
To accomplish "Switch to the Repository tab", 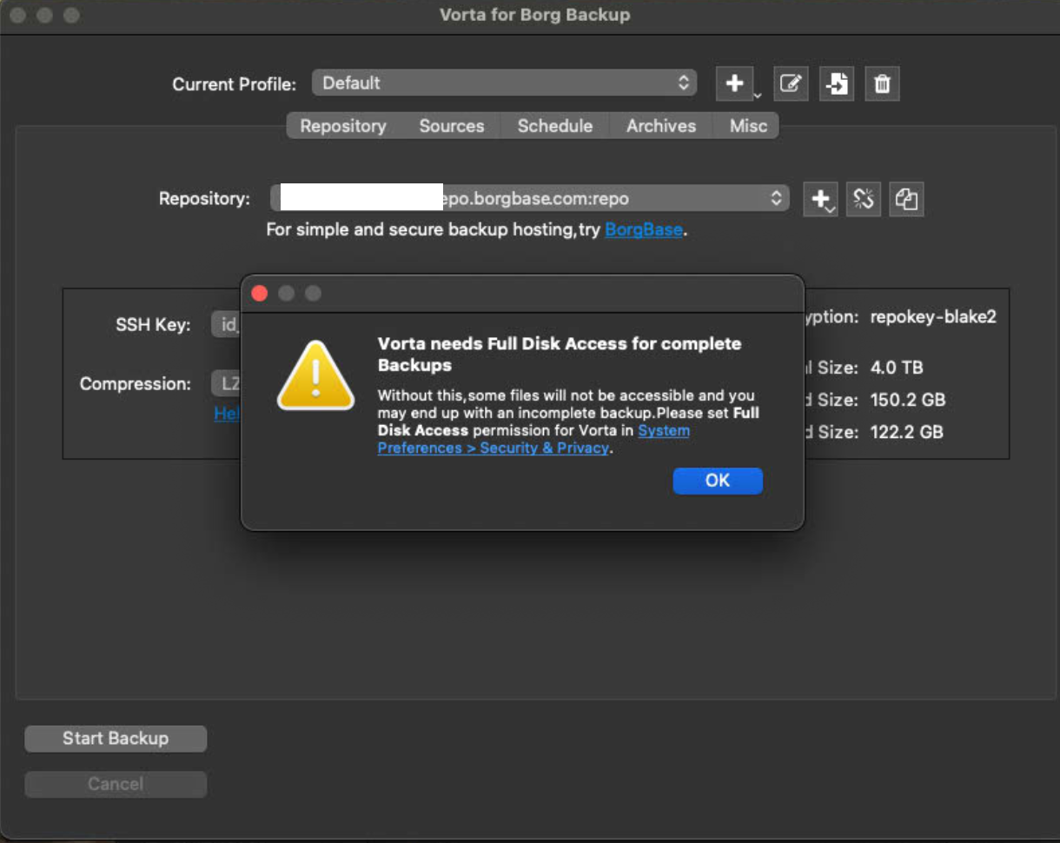I will click(x=342, y=126).
